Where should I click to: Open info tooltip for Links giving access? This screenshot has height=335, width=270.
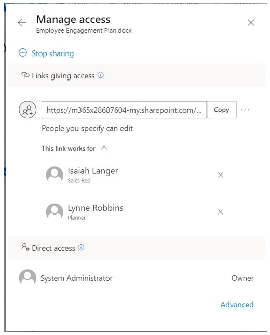coord(100,75)
